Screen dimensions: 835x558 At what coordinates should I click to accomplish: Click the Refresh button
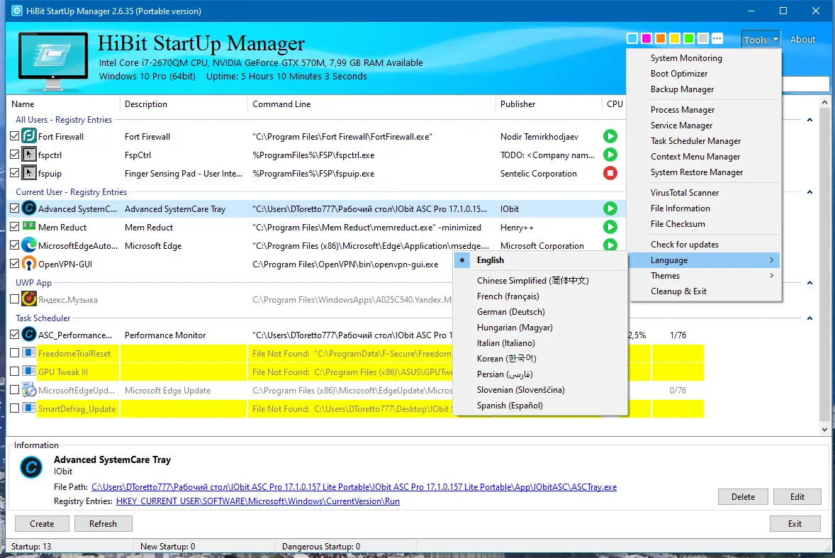point(103,523)
